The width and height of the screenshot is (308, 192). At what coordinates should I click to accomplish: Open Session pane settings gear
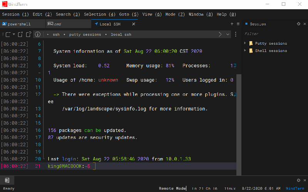tap(299, 24)
